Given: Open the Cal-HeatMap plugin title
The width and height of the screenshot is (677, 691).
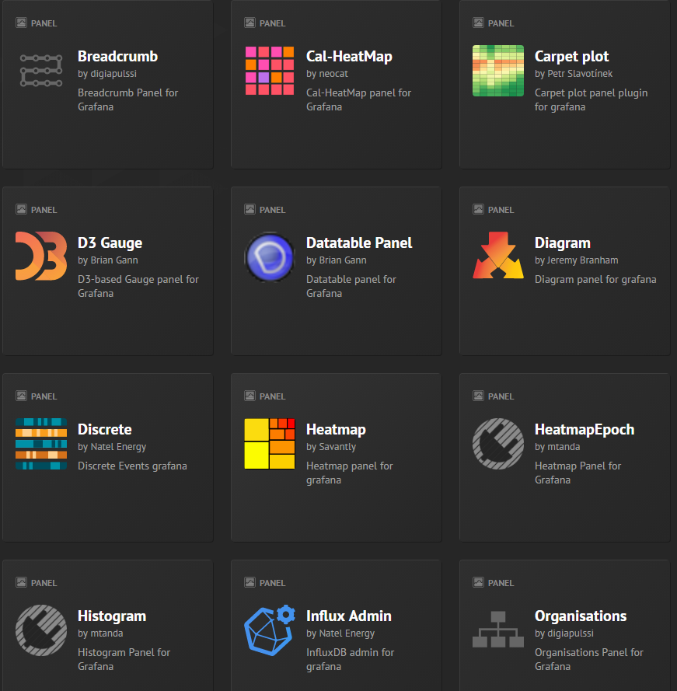Looking at the screenshot, I should (x=349, y=57).
